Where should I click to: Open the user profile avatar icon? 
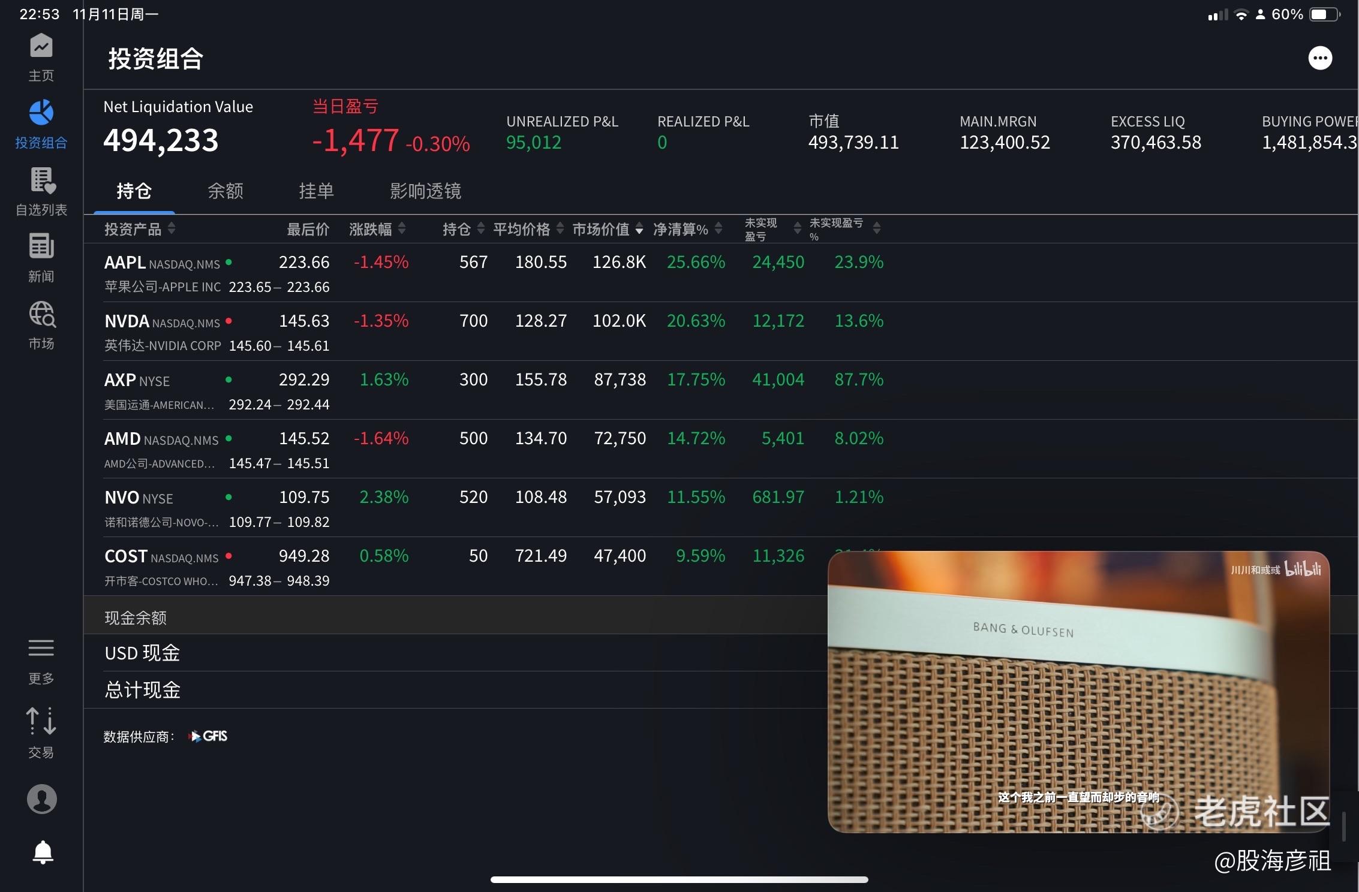pyautogui.click(x=42, y=798)
